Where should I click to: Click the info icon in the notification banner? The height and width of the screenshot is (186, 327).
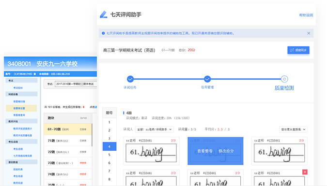point(103,33)
